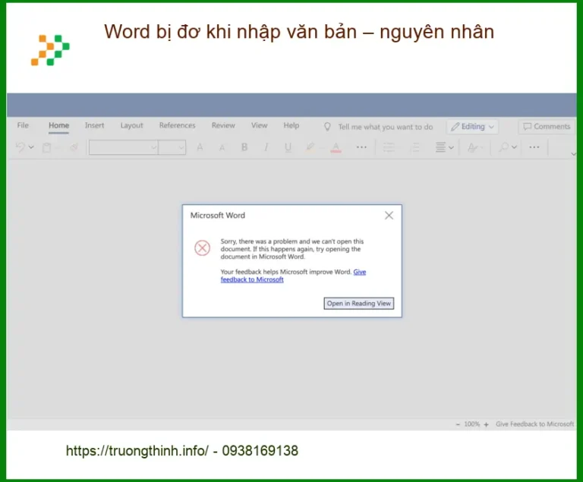The image size is (583, 482).
Task: Click the Grow Font icon
Action: click(200, 147)
